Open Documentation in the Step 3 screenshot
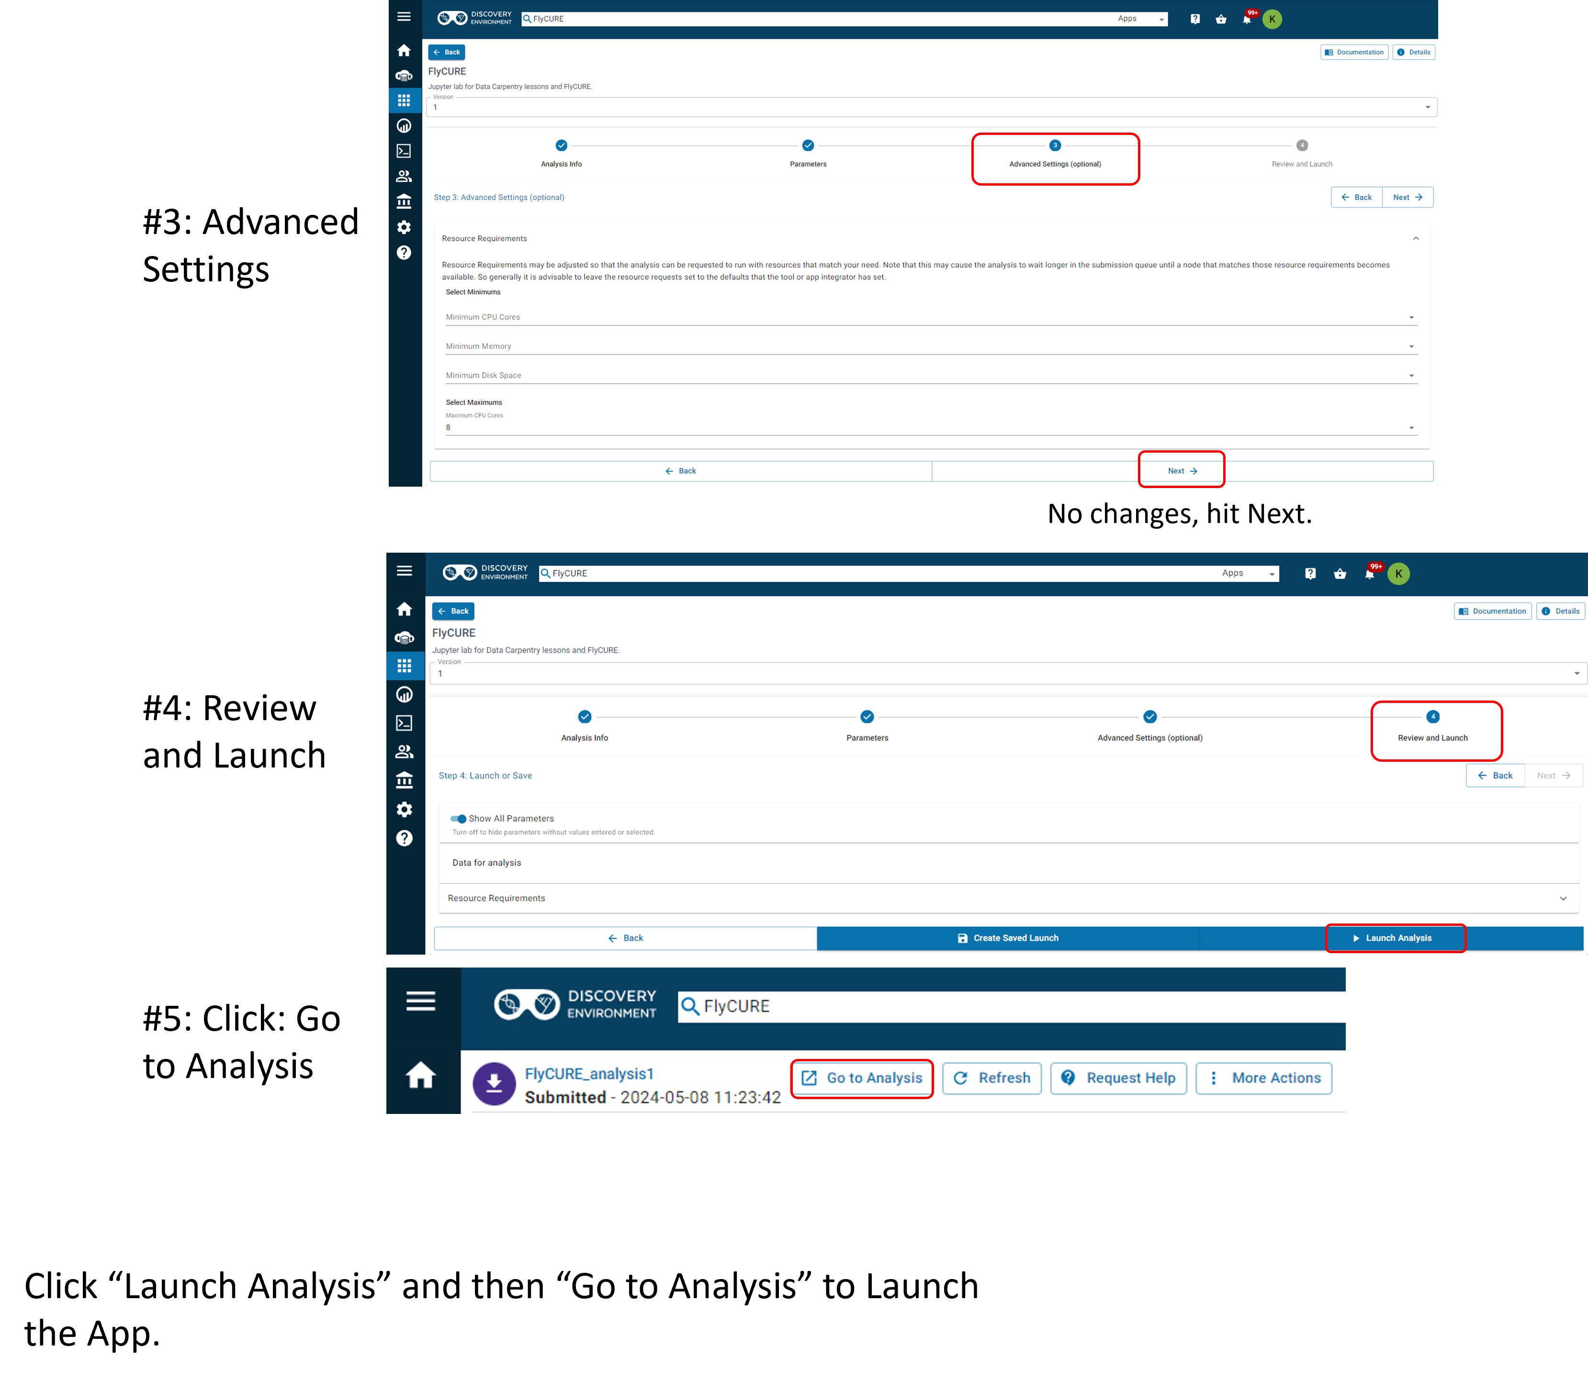 (1354, 52)
